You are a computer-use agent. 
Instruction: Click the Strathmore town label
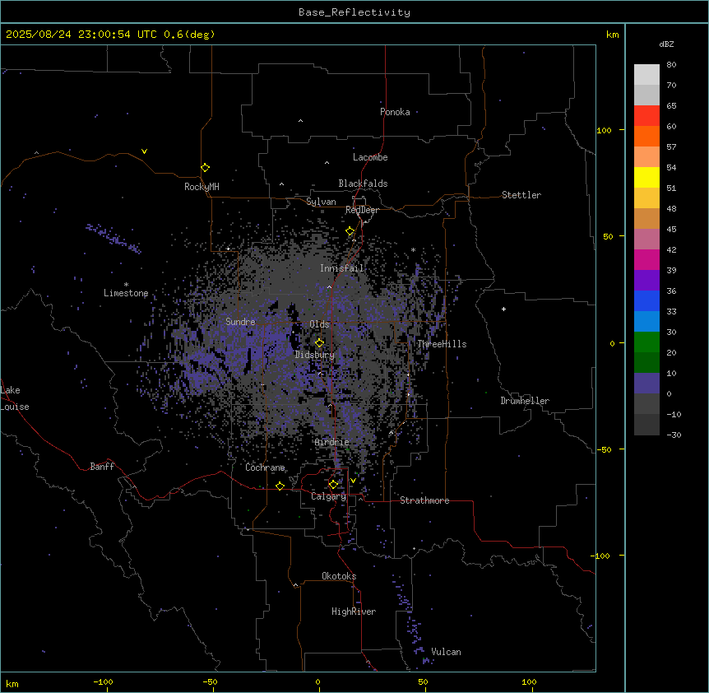click(x=424, y=500)
